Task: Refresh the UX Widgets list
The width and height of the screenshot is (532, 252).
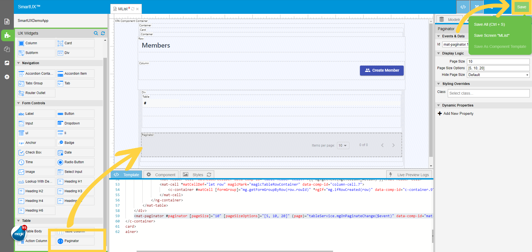Action: tap(103, 33)
